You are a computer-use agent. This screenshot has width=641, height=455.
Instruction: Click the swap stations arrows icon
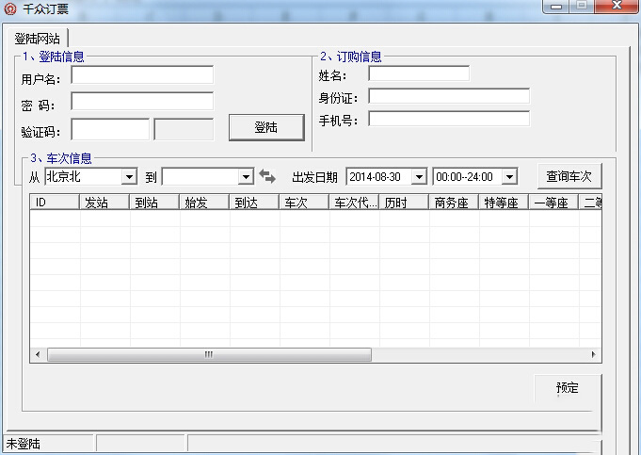click(267, 176)
